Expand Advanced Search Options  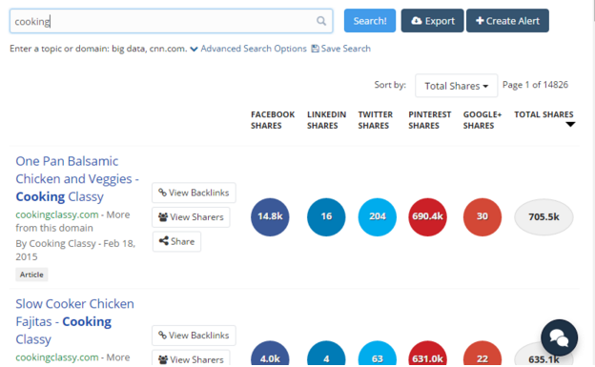click(249, 49)
